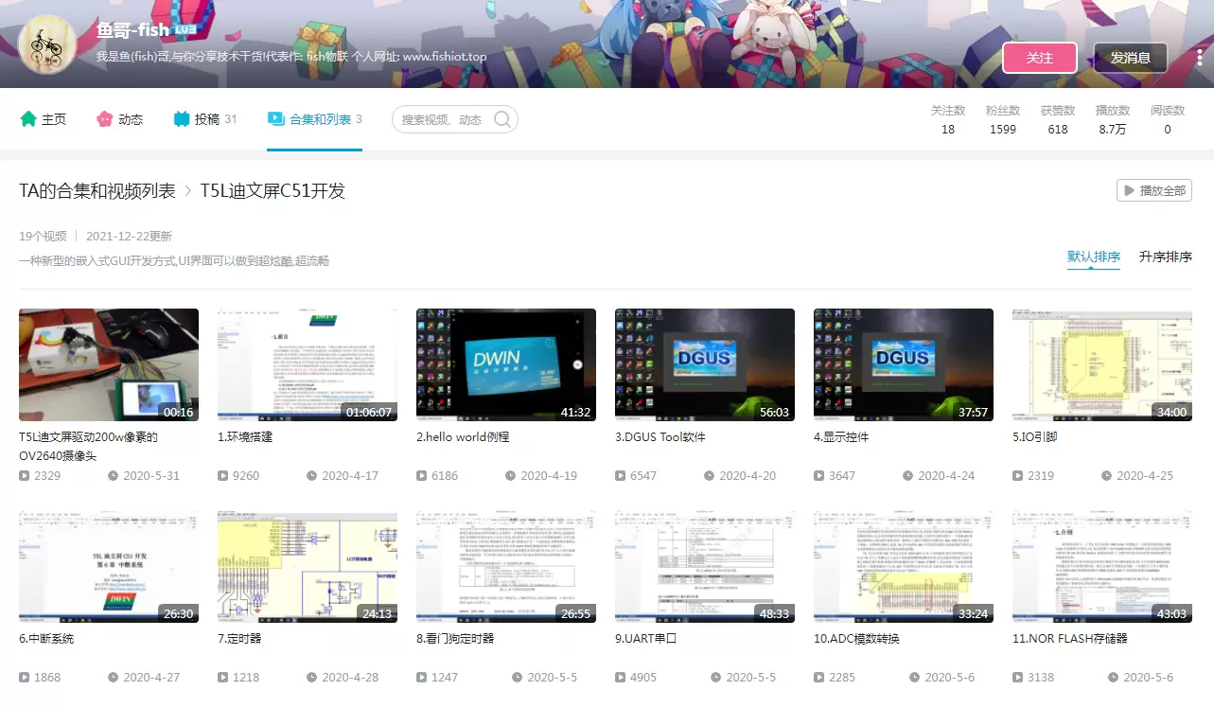Click the search magnifier icon
Screen dimensions: 1214x708
(x=502, y=119)
